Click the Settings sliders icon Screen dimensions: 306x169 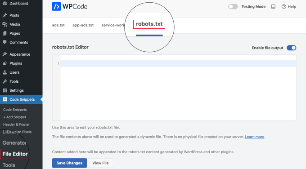coord(5,90)
